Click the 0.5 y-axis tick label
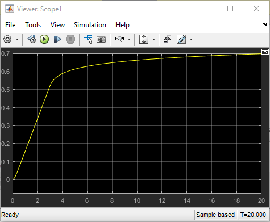The height and width of the screenshot is (222, 270). tap(6, 90)
